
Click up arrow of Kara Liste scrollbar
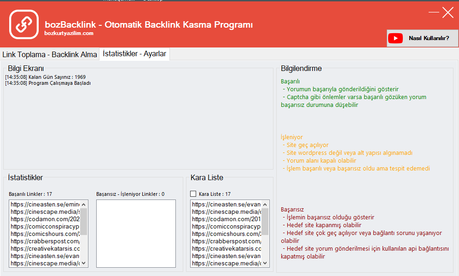pyautogui.click(x=265, y=205)
